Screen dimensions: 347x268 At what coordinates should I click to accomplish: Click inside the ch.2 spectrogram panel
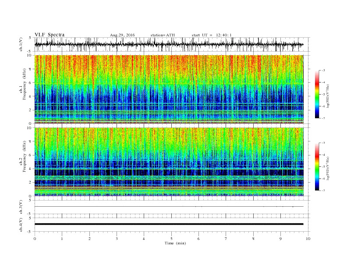[169, 162]
